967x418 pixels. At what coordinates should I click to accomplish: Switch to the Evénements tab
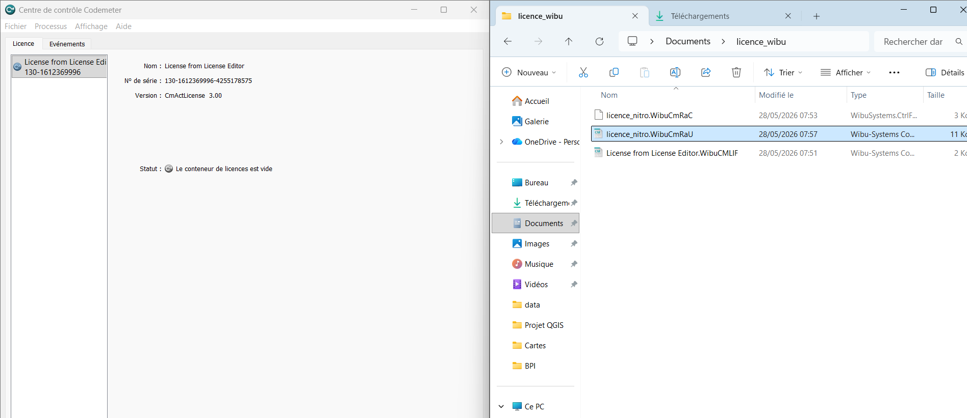point(67,44)
